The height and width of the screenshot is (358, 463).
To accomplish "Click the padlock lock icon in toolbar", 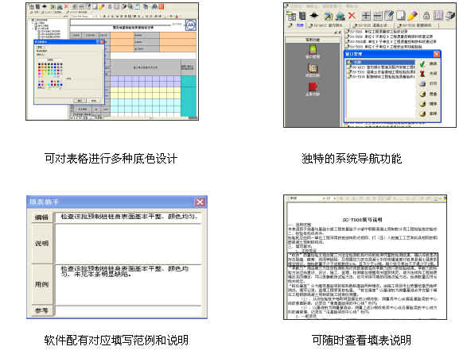I will click(426, 15).
